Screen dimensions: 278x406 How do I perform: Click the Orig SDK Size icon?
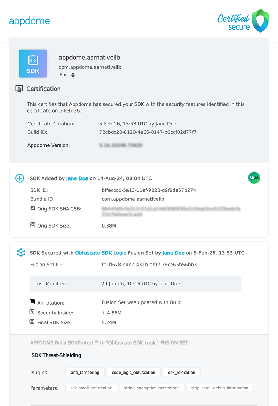pyautogui.click(x=33, y=225)
